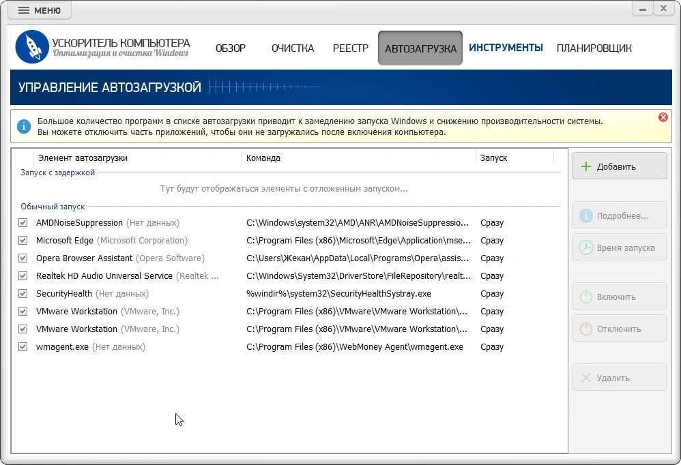Click the Подробнее... button
The image size is (681, 465).
click(x=620, y=215)
